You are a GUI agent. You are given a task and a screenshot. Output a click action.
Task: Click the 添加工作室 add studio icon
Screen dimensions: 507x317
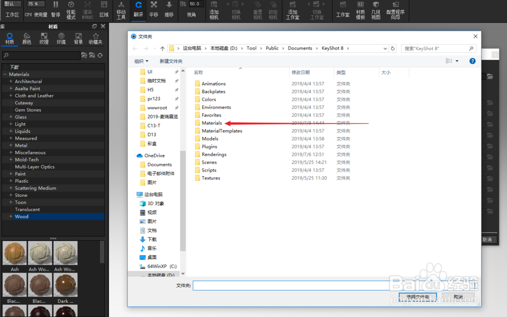coord(293,10)
